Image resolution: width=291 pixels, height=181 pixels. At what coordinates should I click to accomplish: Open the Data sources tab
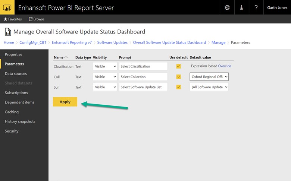pos(16,74)
